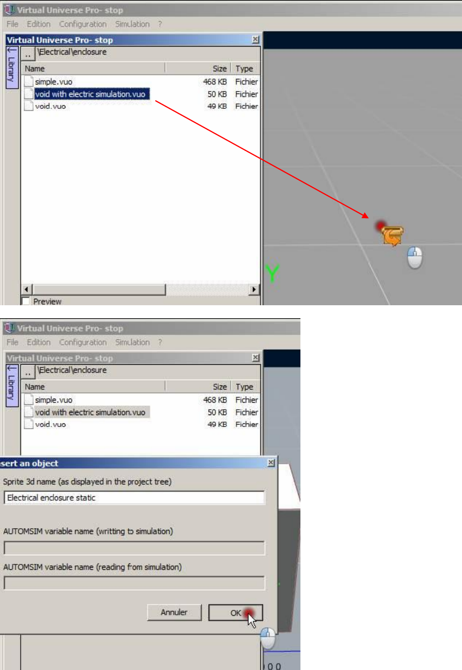Click 468 KB size cell in top panel
Image resolution: width=462 pixels, height=670 pixels.
point(215,82)
